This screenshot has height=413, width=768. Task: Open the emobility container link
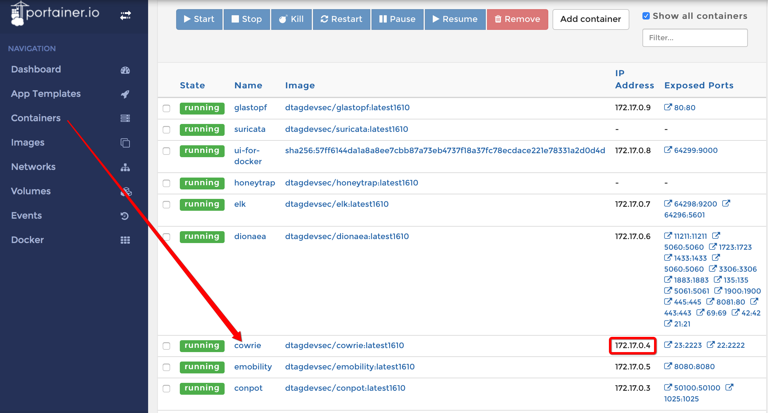pos(253,367)
